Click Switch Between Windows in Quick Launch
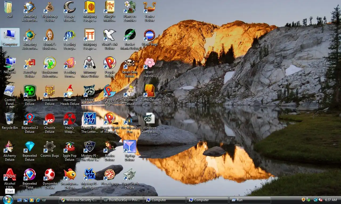 (x=26, y=200)
